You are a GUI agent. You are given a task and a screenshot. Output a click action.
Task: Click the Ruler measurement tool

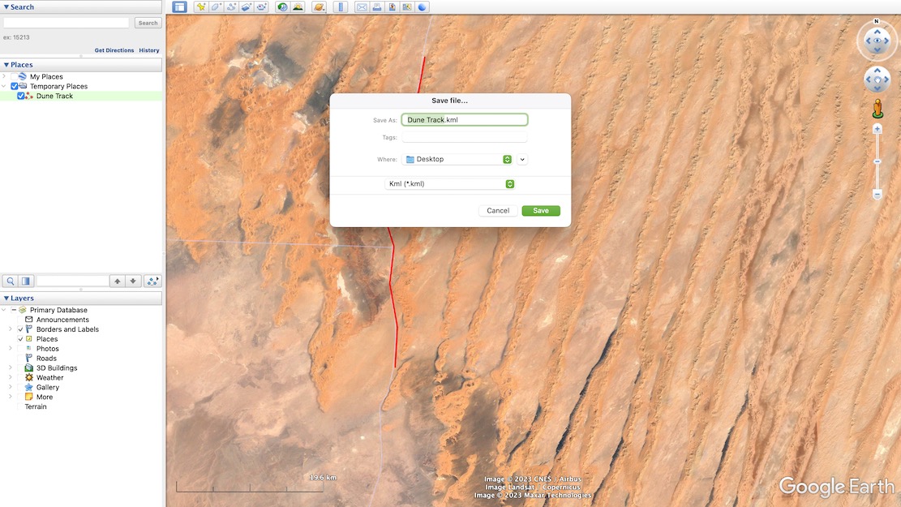[340, 7]
